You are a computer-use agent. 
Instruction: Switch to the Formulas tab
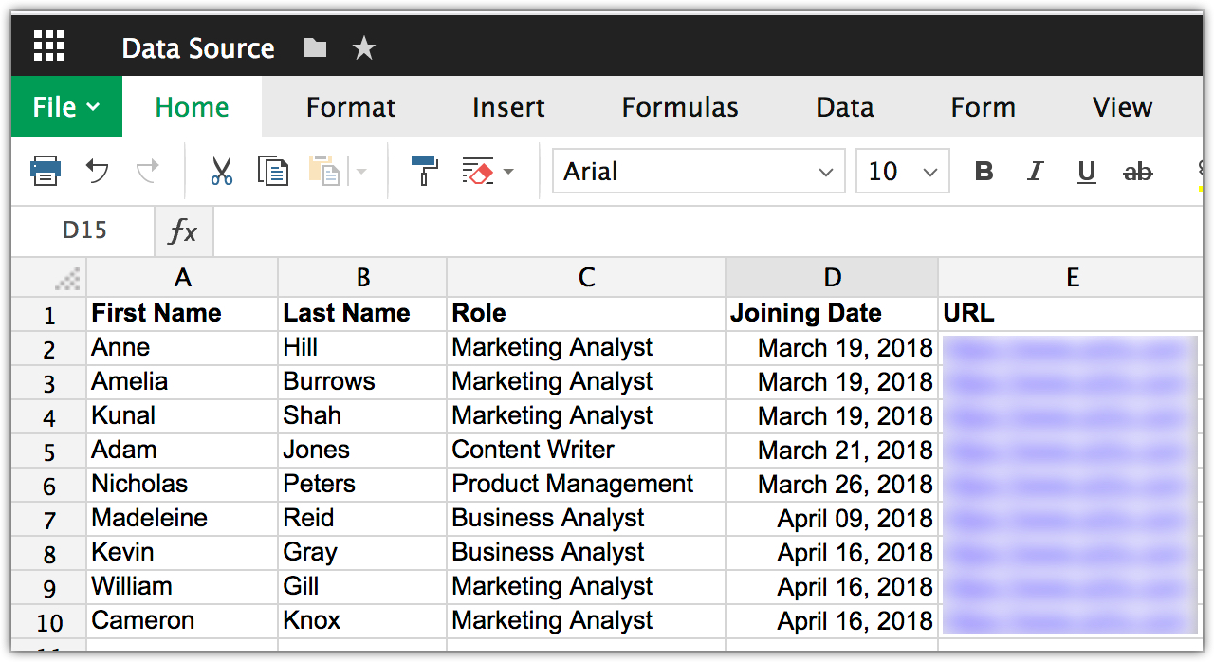point(679,106)
